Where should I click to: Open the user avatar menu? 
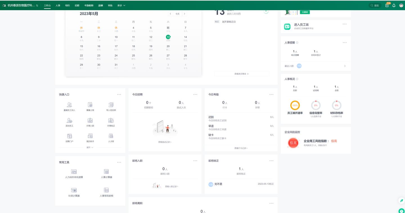tap(401, 5)
